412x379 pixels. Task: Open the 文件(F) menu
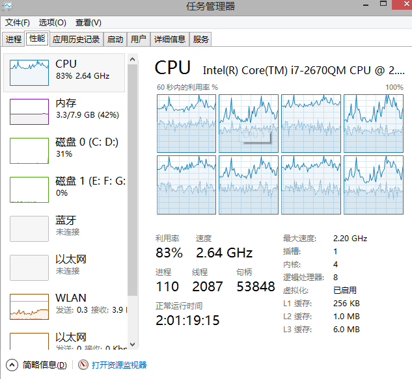[x=18, y=23]
